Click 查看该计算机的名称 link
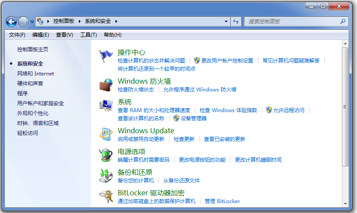Viewport: 357px width, 213px height. 141,119
